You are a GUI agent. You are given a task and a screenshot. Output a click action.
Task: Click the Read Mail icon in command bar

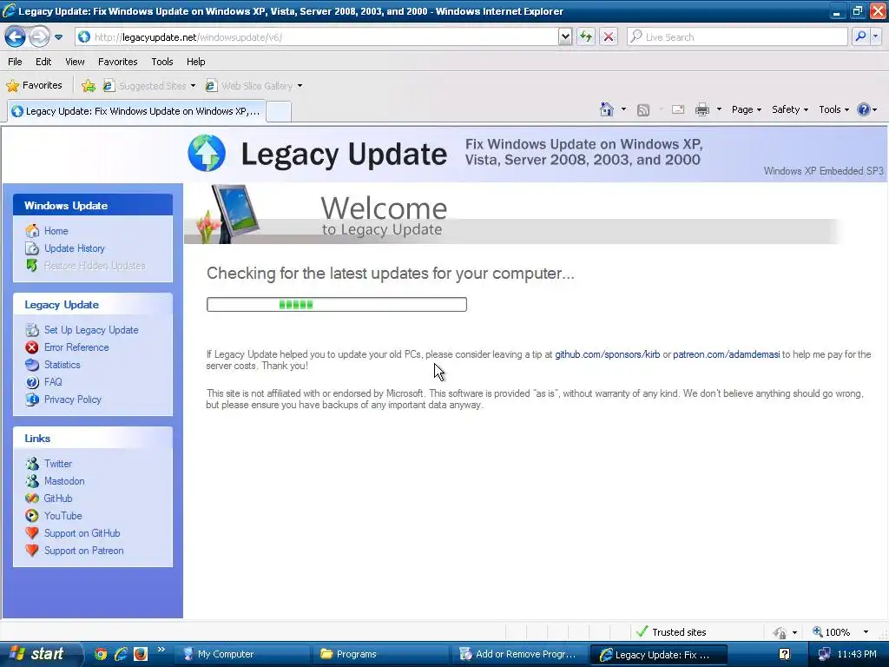(677, 109)
